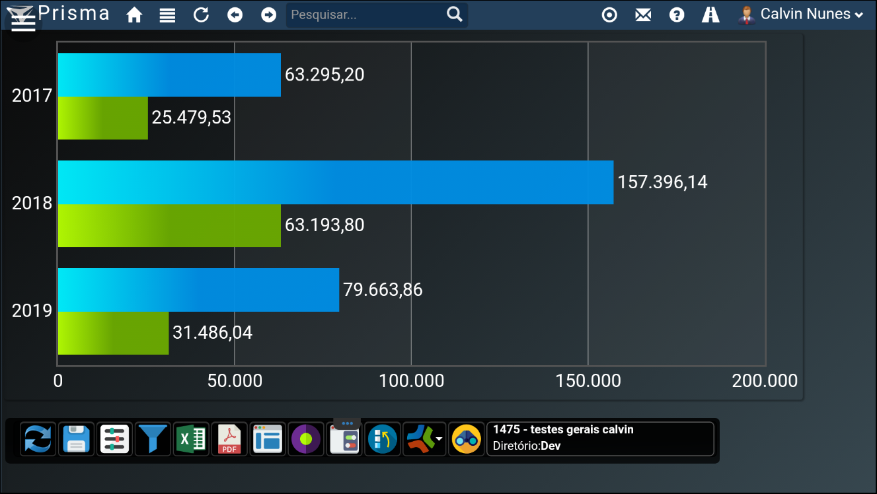Viewport: 877px width, 494px height.
Task: Click the blue refresh arrows toolbar icon
Action: pyautogui.click(x=38, y=439)
